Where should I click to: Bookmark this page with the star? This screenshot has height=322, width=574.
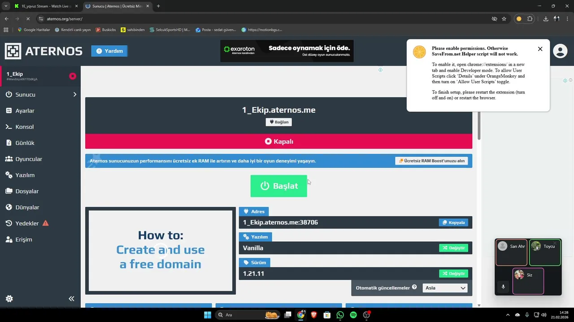click(x=504, y=19)
